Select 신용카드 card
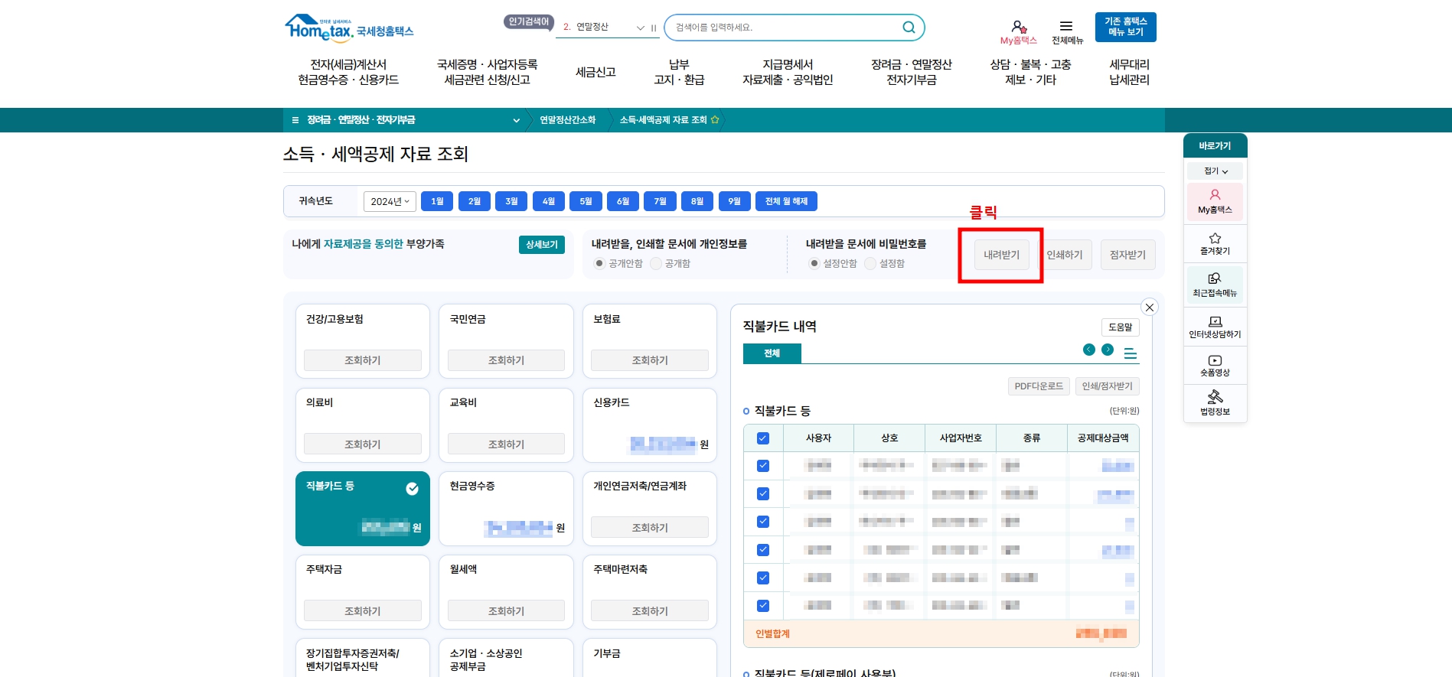1452x677 pixels. 649,425
